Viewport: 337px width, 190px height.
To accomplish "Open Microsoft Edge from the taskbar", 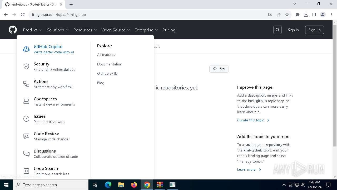I will click(x=108, y=185).
